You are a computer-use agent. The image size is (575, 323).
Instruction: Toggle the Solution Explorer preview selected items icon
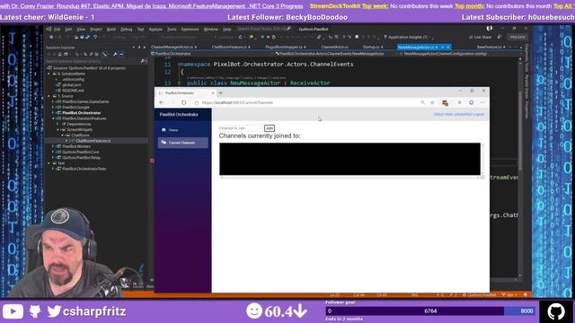pyautogui.click(x=121, y=54)
